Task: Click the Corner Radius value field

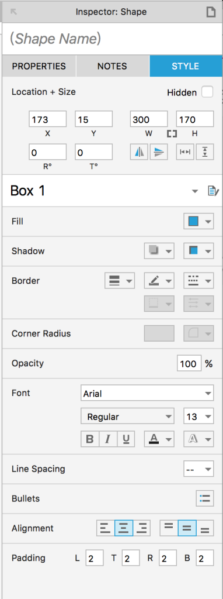Action: tap(159, 333)
